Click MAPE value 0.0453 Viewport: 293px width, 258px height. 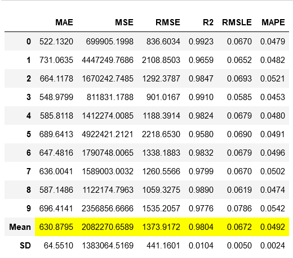click(273, 97)
